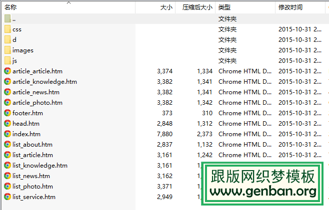Select the list_news.htm file name
The width and height of the screenshot is (329, 210).
(31, 176)
